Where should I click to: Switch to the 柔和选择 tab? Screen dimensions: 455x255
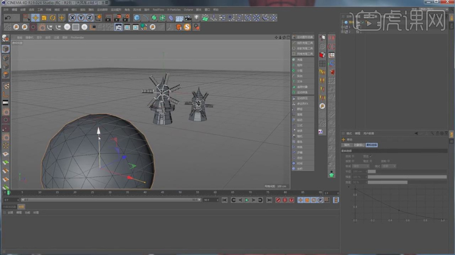pos(371,145)
